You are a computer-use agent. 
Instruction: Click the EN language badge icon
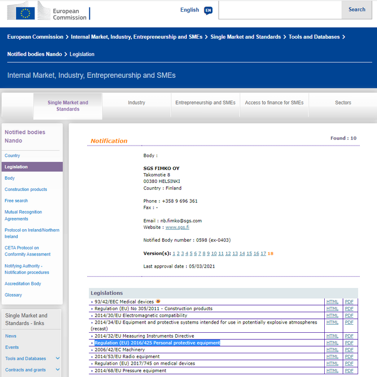pos(208,10)
